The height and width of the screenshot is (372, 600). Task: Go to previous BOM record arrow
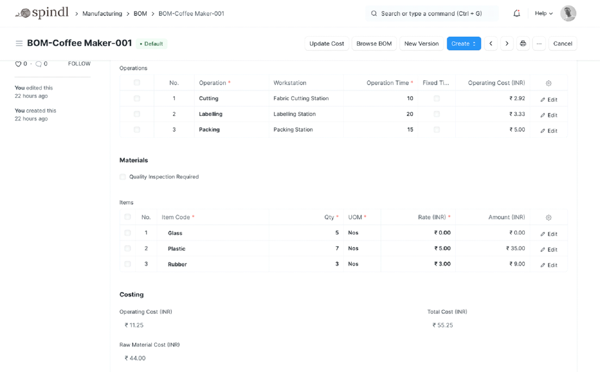491,44
